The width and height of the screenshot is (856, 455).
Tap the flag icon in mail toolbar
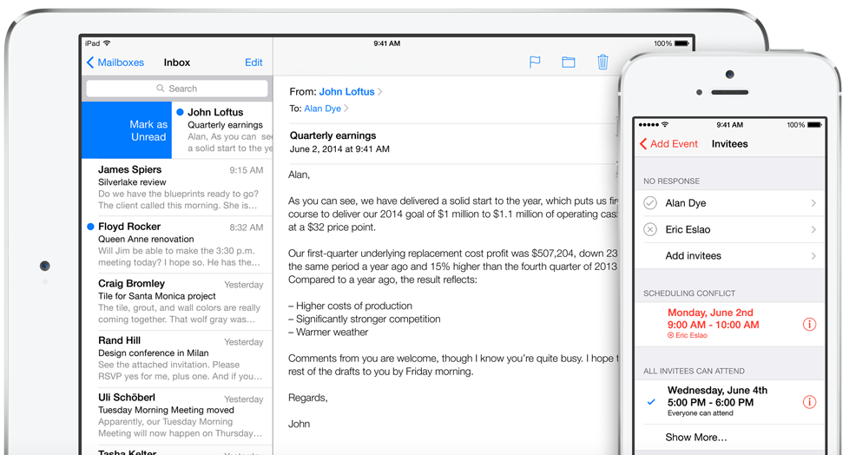click(x=535, y=63)
